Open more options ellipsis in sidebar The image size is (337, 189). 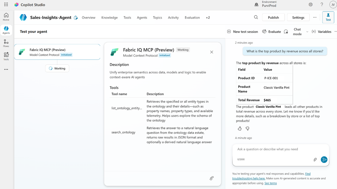click(6, 69)
